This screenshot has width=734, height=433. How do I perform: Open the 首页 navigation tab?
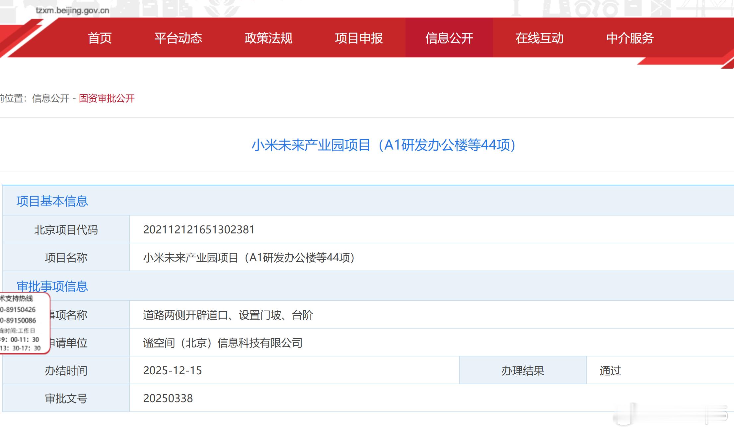[x=100, y=38]
